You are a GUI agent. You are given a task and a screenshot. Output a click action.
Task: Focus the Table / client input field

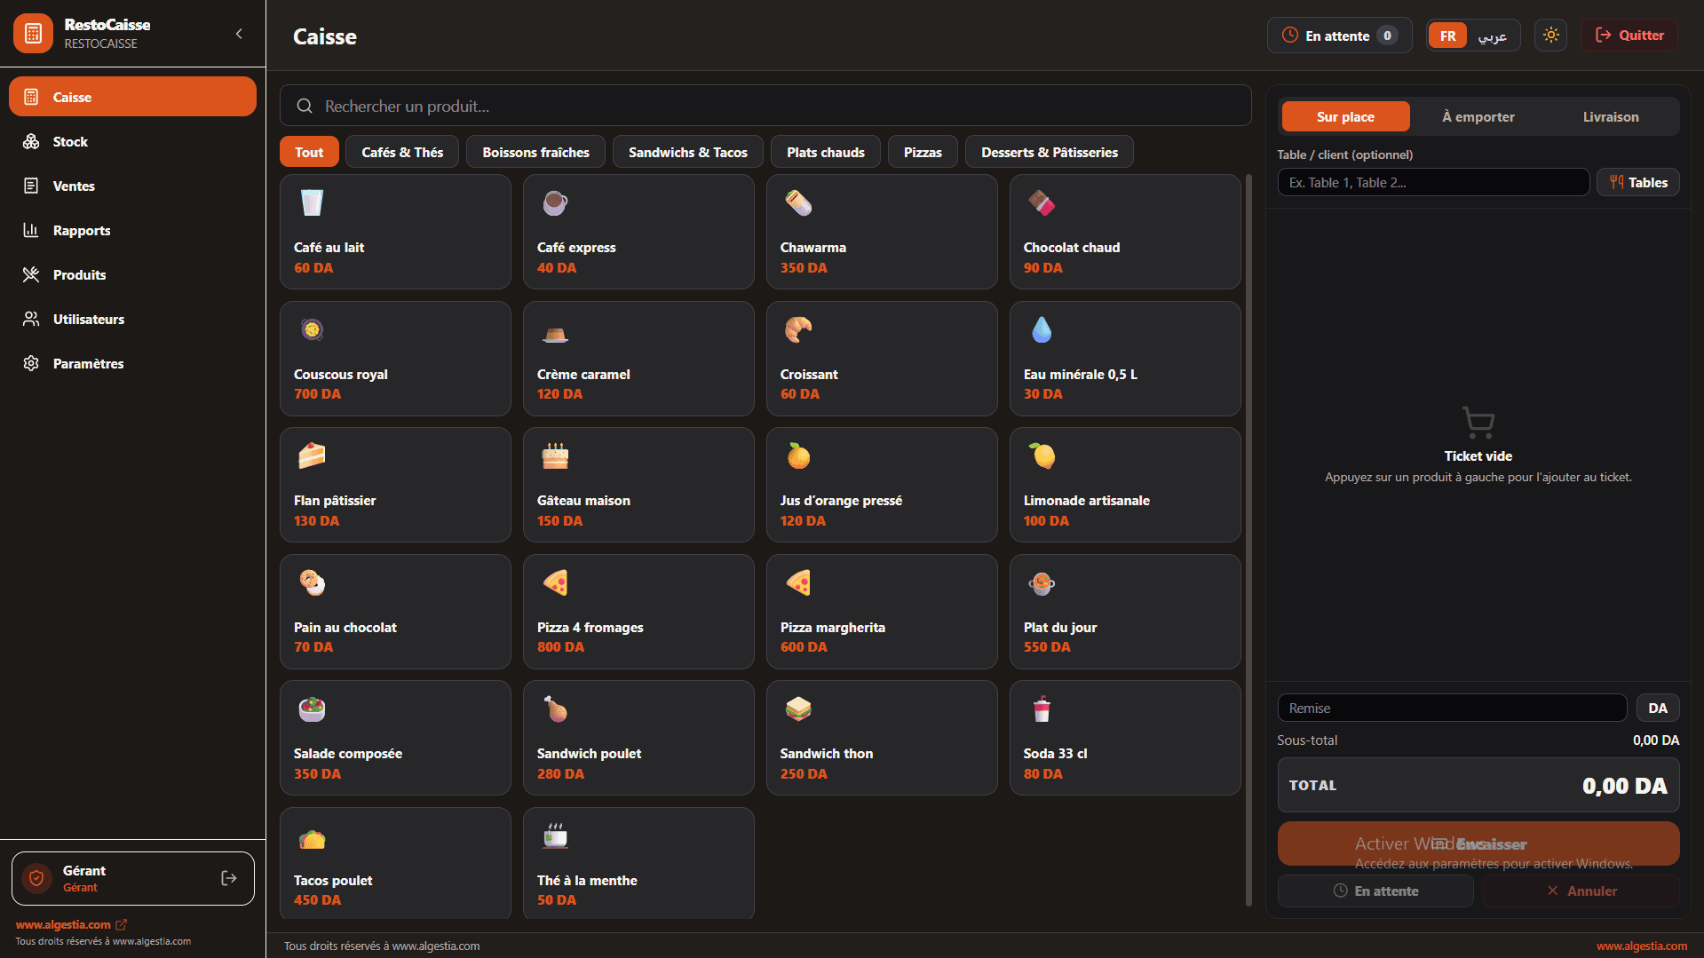pyautogui.click(x=1433, y=183)
